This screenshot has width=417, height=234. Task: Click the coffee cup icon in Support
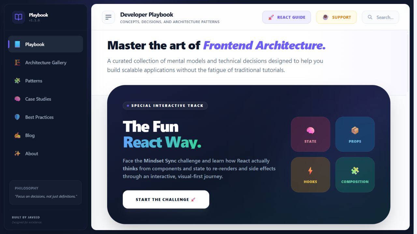coord(325,17)
